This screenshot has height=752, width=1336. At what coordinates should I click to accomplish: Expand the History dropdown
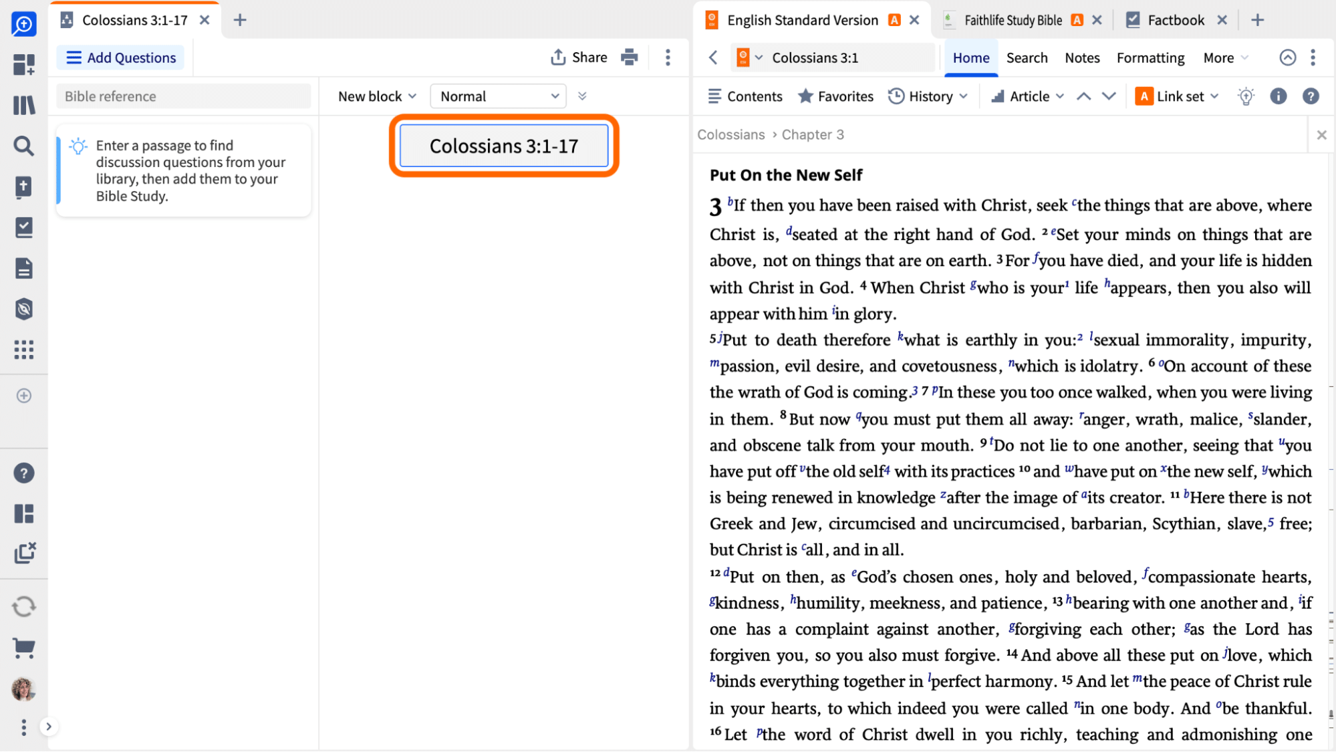coord(928,96)
